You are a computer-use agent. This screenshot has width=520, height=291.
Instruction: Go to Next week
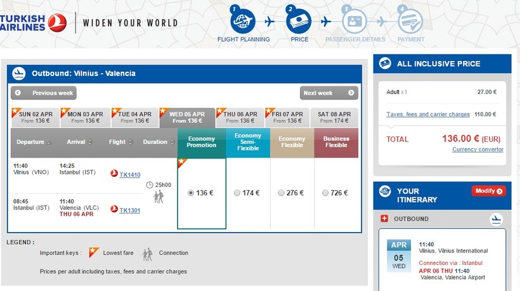click(328, 93)
